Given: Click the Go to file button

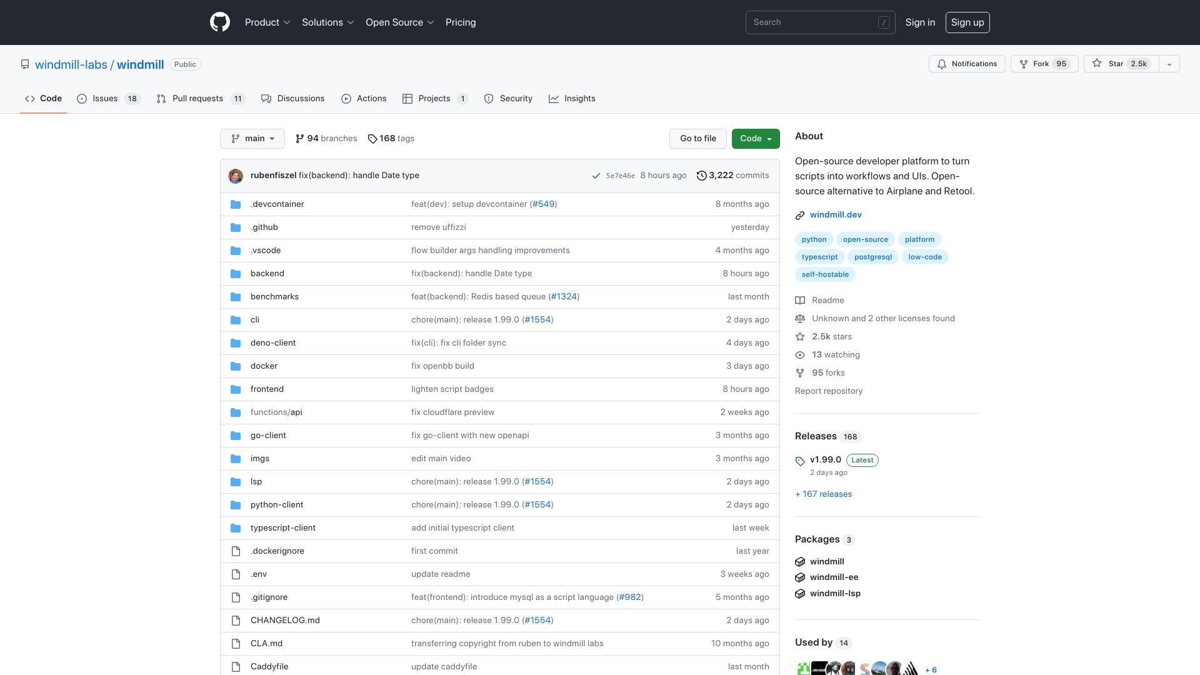Looking at the screenshot, I should point(698,139).
